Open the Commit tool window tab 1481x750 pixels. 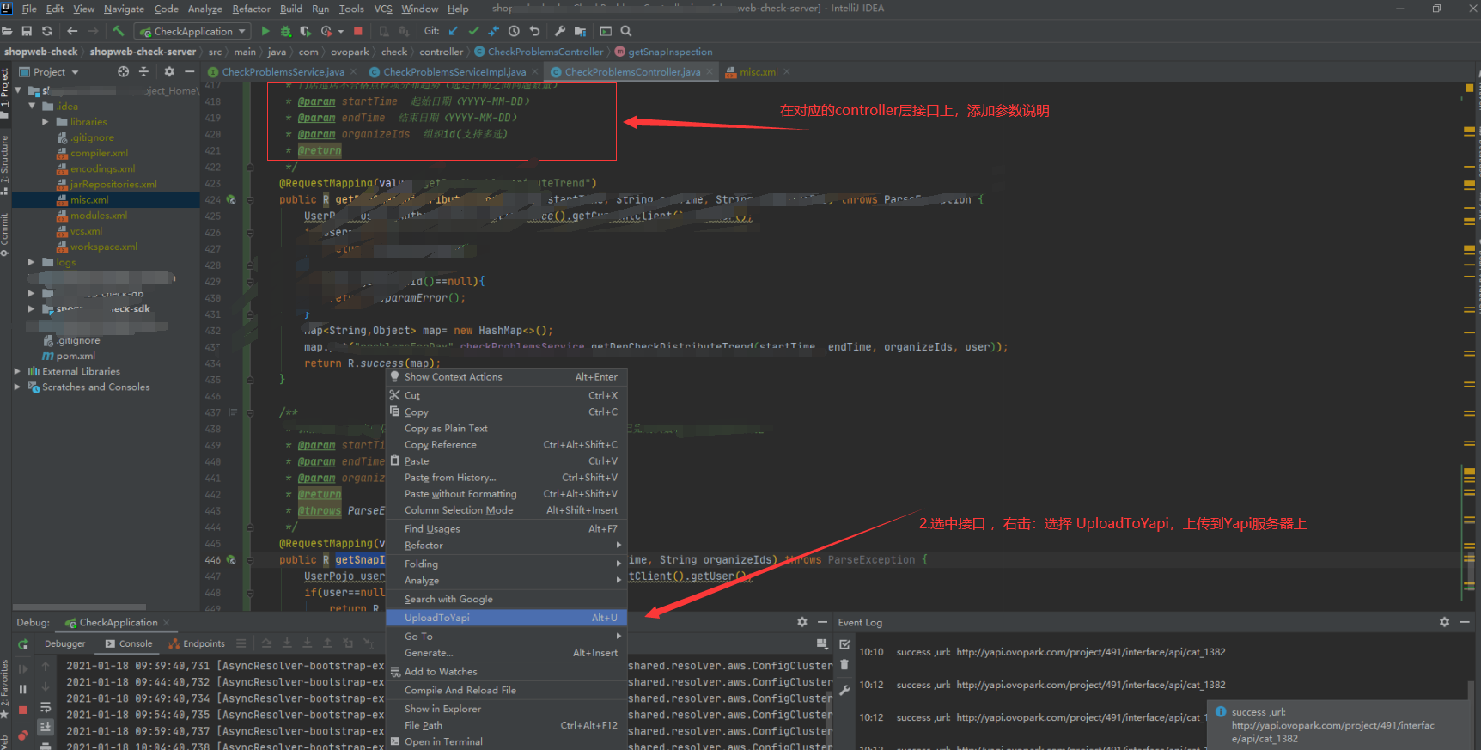pos(5,234)
